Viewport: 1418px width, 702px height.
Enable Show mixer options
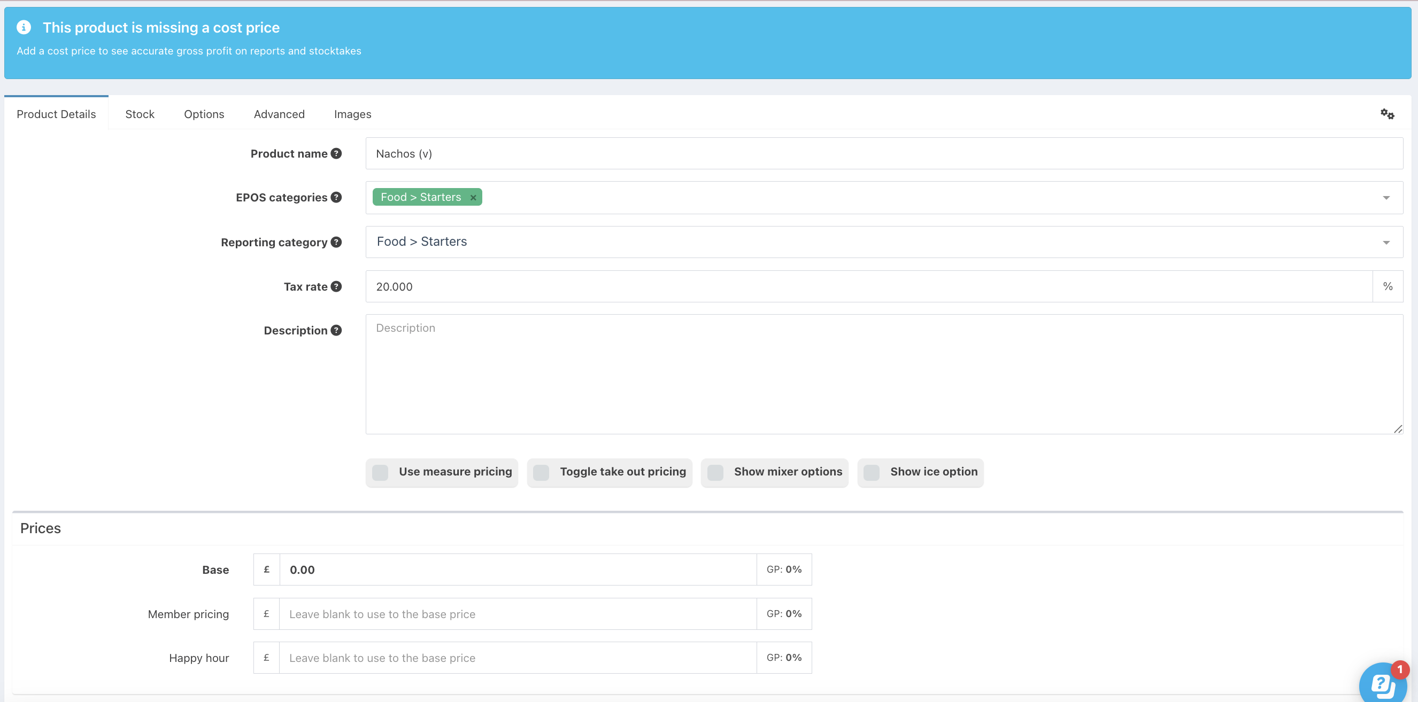pos(715,472)
